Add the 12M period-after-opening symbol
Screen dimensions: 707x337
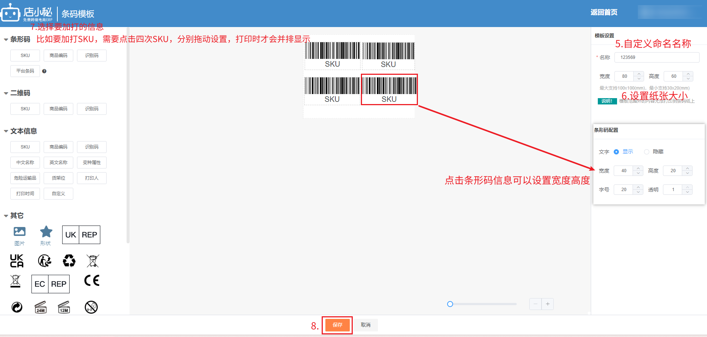64,307
